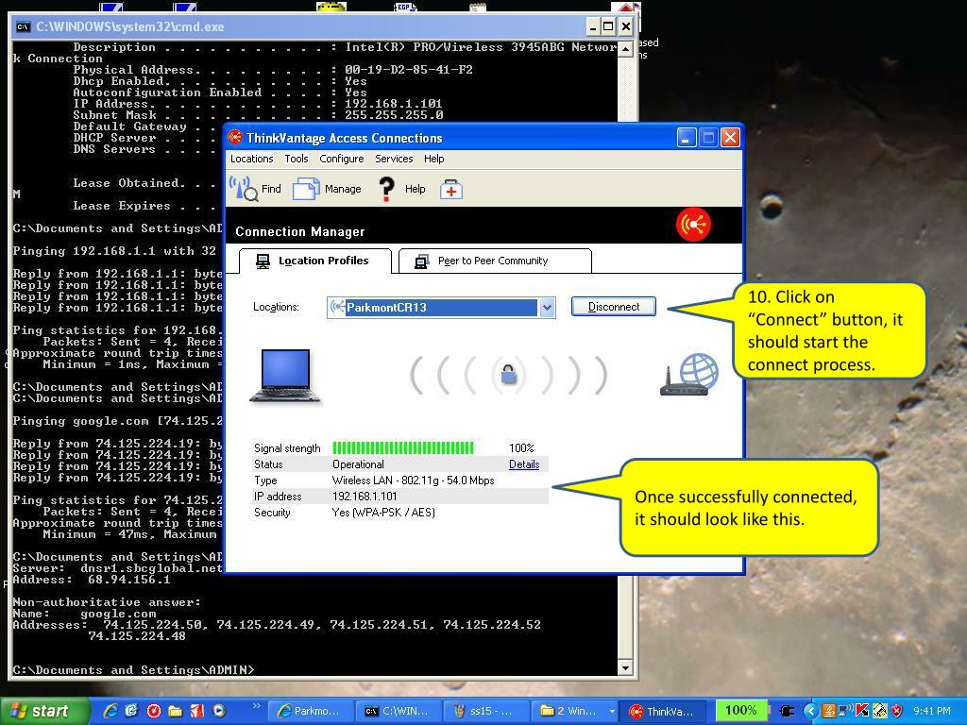Image resolution: width=967 pixels, height=725 pixels.
Task: Switch to ThinkVa... taskbar button
Action: pos(663,712)
